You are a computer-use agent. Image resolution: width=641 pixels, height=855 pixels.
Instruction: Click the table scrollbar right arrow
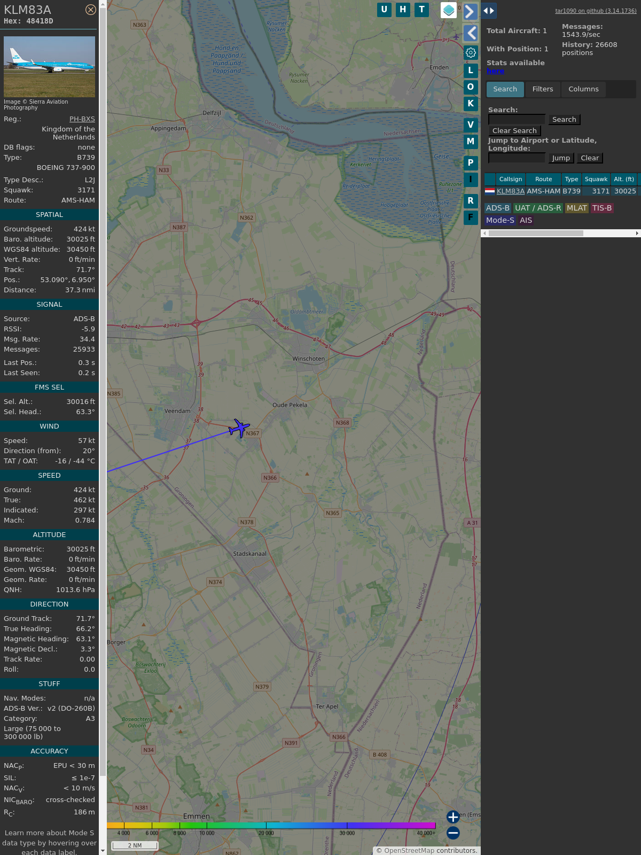point(637,233)
